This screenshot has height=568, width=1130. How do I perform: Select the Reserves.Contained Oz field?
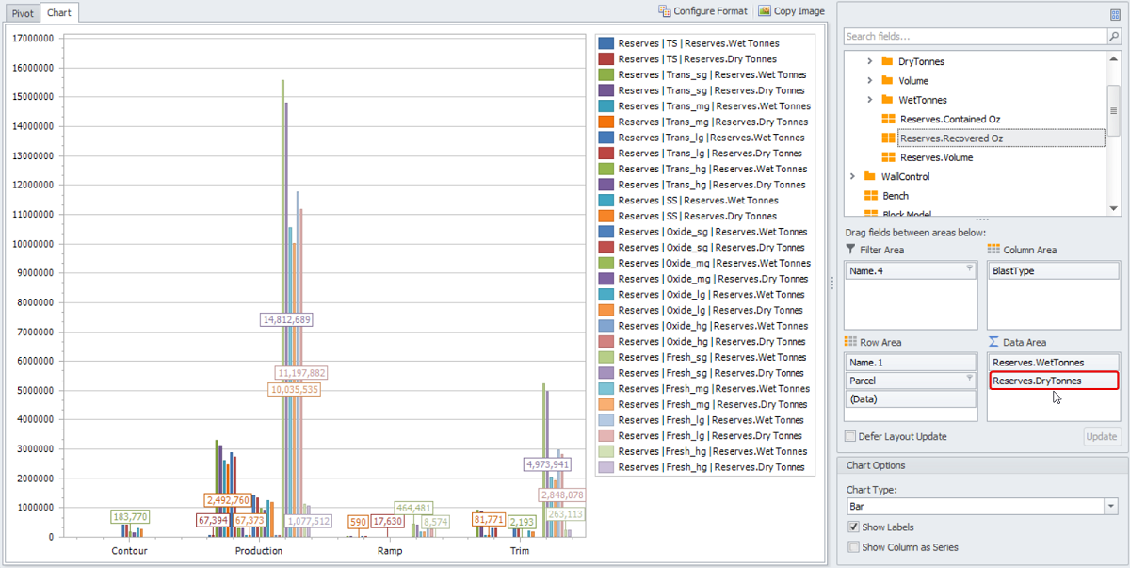pyautogui.click(x=950, y=119)
